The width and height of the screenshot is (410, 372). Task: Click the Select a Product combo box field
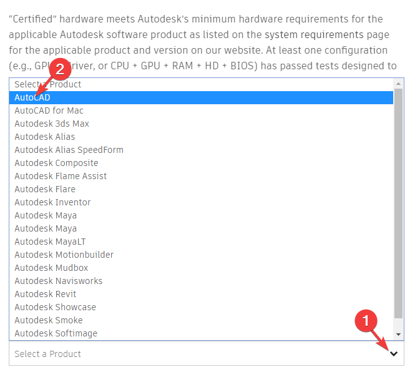click(207, 354)
